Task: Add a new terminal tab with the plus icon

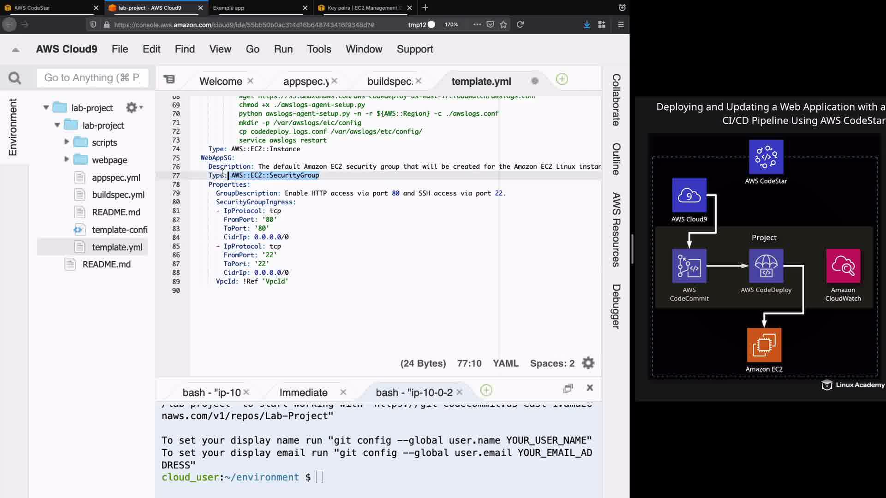Action: click(x=486, y=391)
